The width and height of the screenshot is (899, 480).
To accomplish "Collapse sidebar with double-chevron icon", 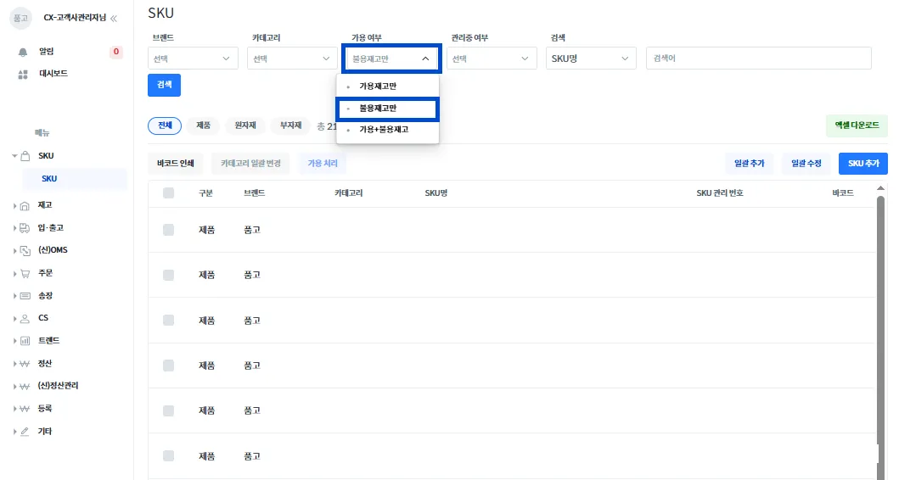I will (x=114, y=19).
